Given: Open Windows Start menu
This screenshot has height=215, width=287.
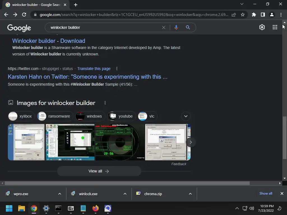Looking at the screenshot, I should point(9,208).
